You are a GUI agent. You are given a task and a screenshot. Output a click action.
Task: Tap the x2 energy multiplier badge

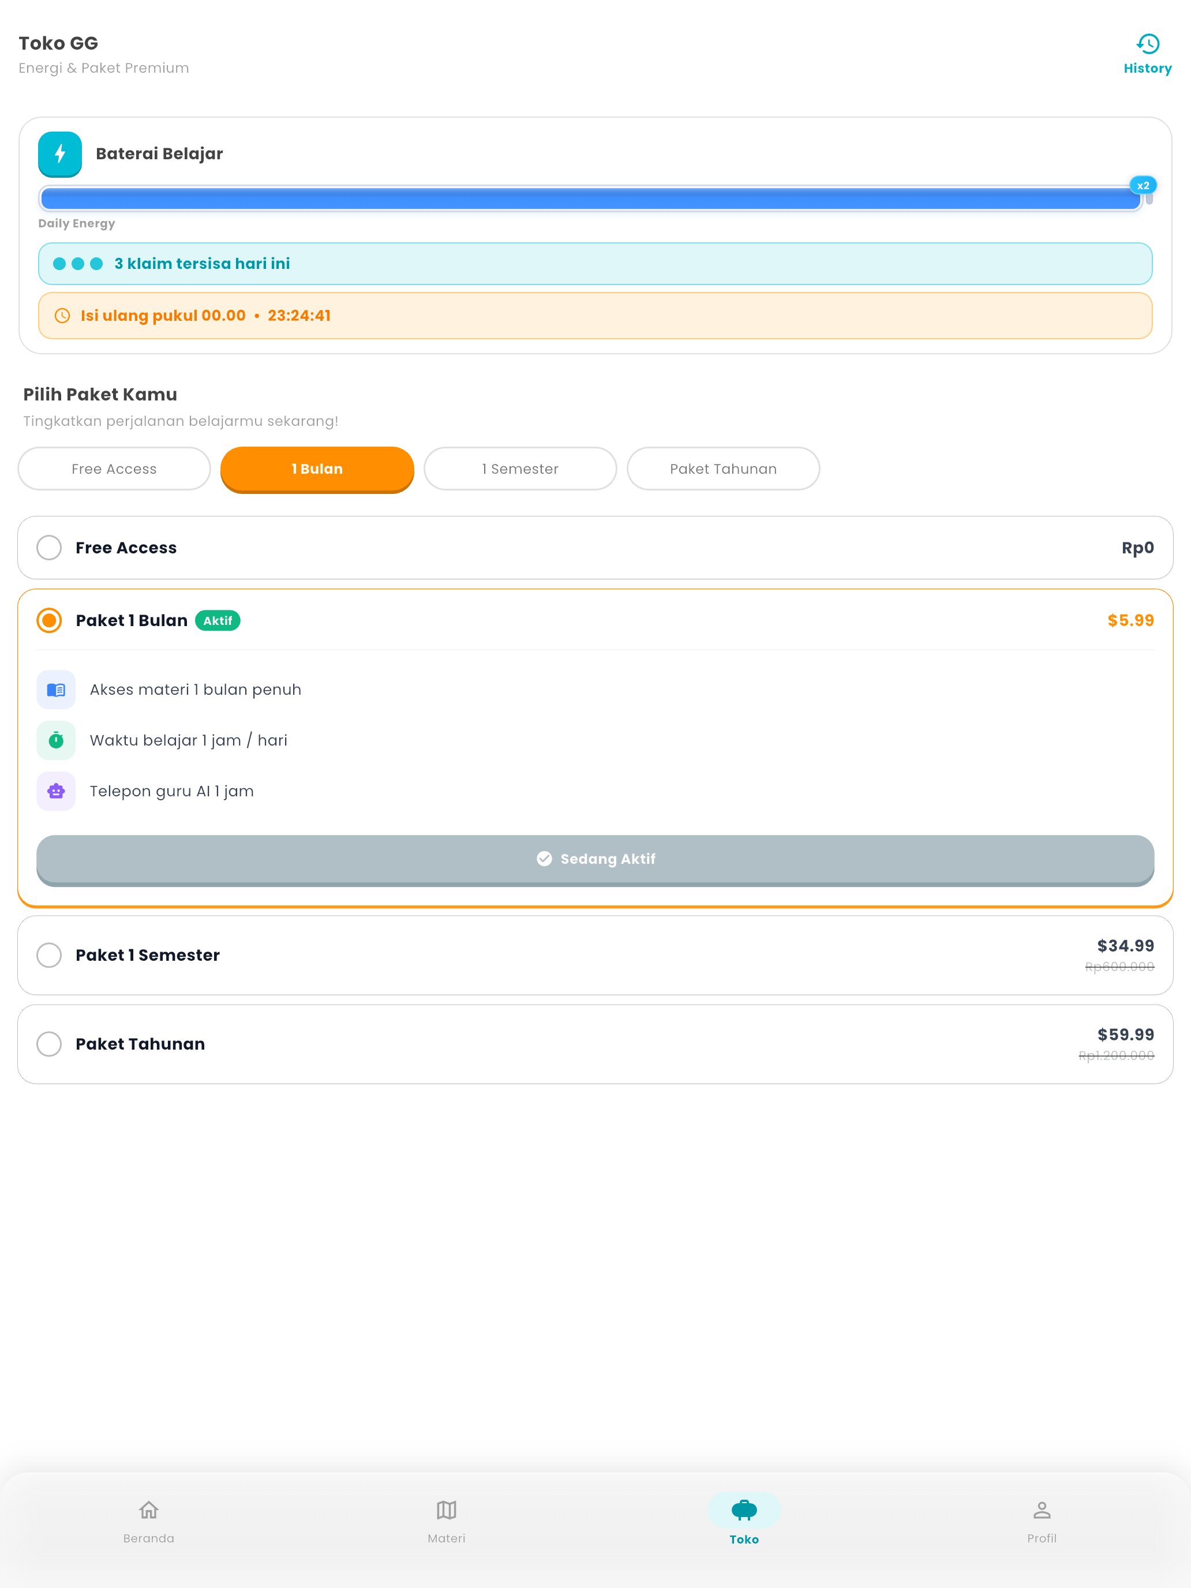[1142, 185]
